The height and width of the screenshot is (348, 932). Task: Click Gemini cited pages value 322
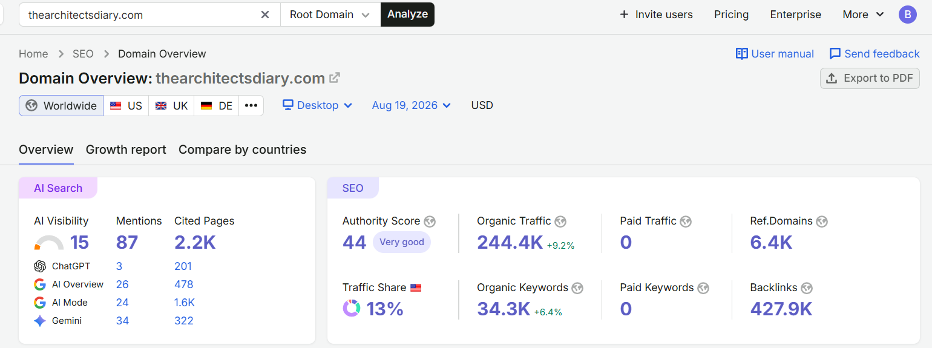point(184,321)
